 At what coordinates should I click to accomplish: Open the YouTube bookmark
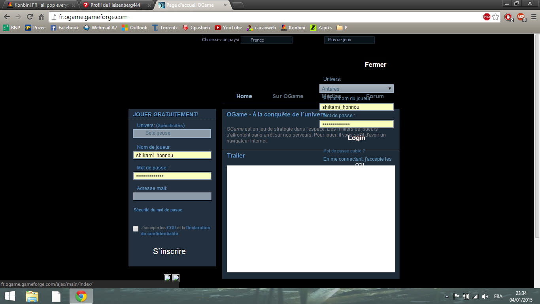click(x=228, y=28)
